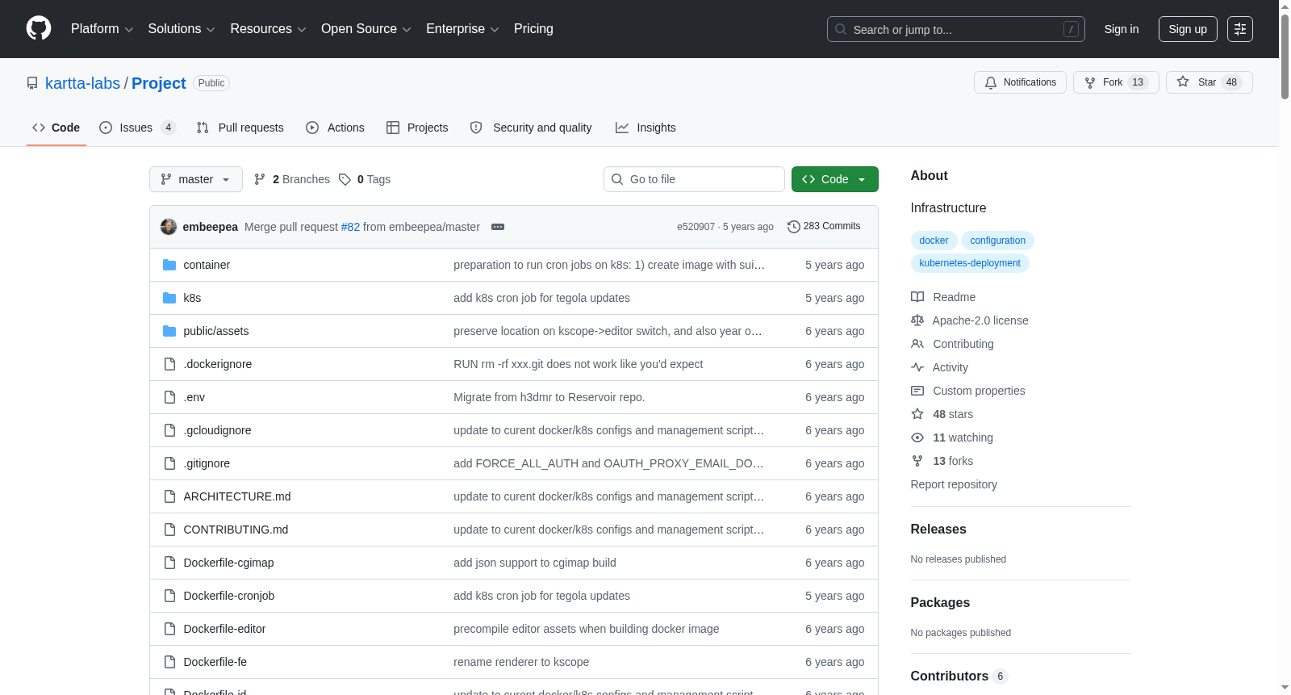Star the repository
This screenshot has height=695, width=1291.
pos(1209,82)
